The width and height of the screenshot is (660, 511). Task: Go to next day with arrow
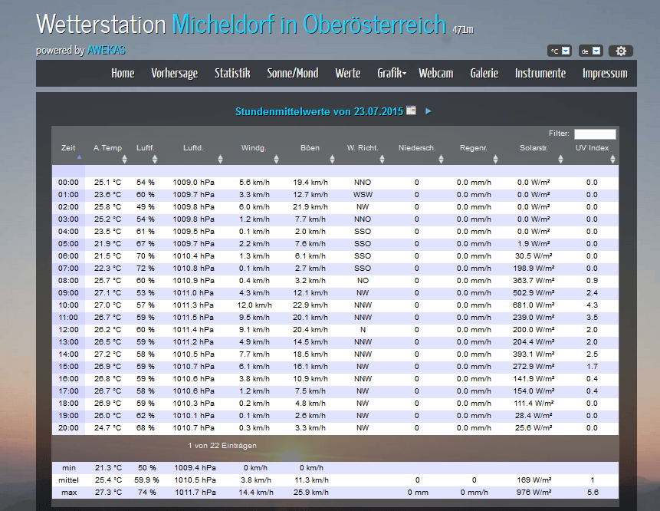428,111
